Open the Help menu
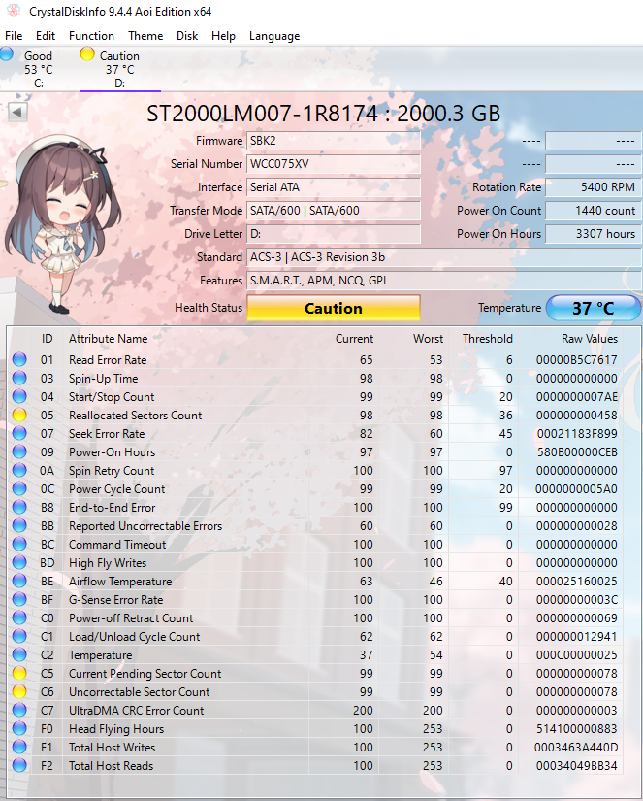Image resolution: width=643 pixels, height=801 pixels. tap(223, 36)
